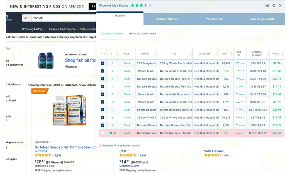Click the BSR value 10,678

(226, 118)
